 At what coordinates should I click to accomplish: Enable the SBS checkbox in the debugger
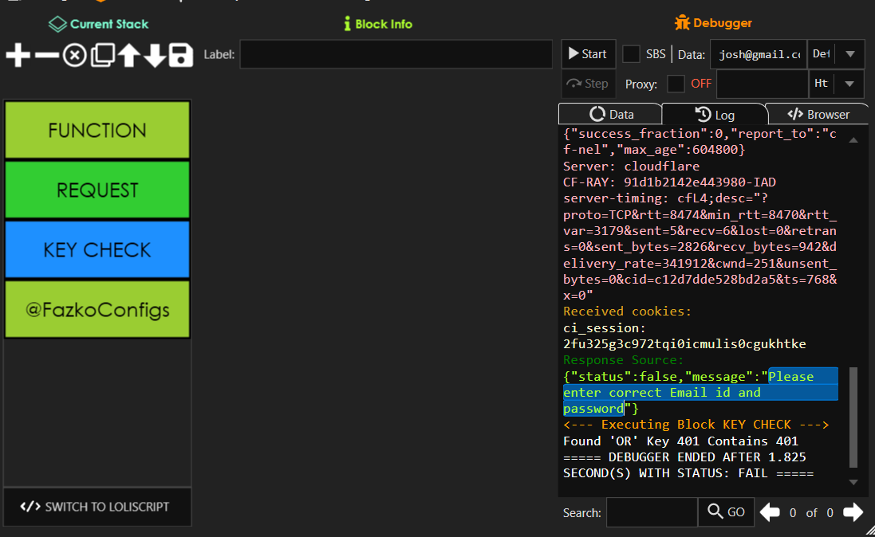pos(629,53)
